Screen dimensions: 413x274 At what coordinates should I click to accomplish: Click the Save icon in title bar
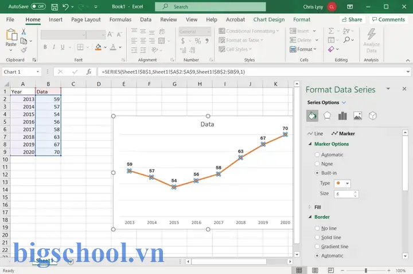click(54, 7)
